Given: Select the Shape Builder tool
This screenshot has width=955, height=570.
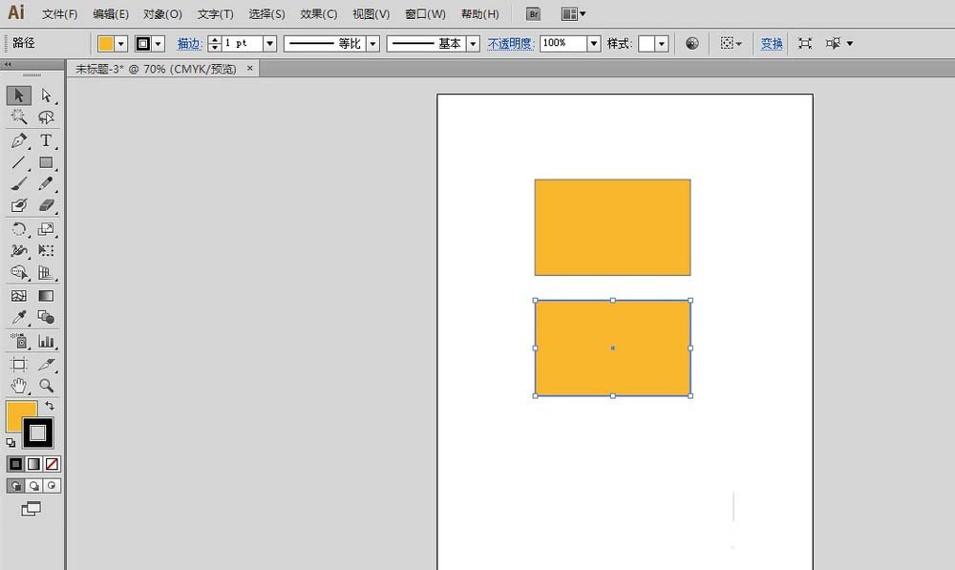Looking at the screenshot, I should (19, 273).
